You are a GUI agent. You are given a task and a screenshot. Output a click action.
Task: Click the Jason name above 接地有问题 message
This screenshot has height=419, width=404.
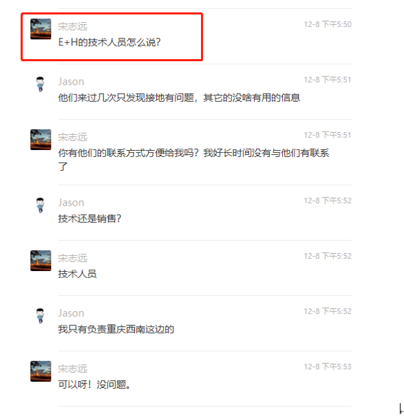(71, 81)
